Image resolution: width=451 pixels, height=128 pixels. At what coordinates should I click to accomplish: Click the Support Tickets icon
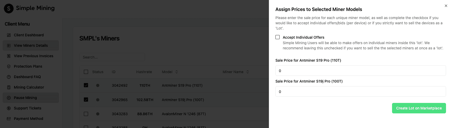[x=9, y=108]
